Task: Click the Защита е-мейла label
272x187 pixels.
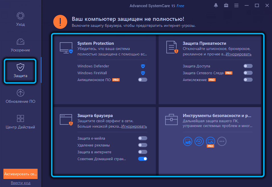Action: [91, 138]
